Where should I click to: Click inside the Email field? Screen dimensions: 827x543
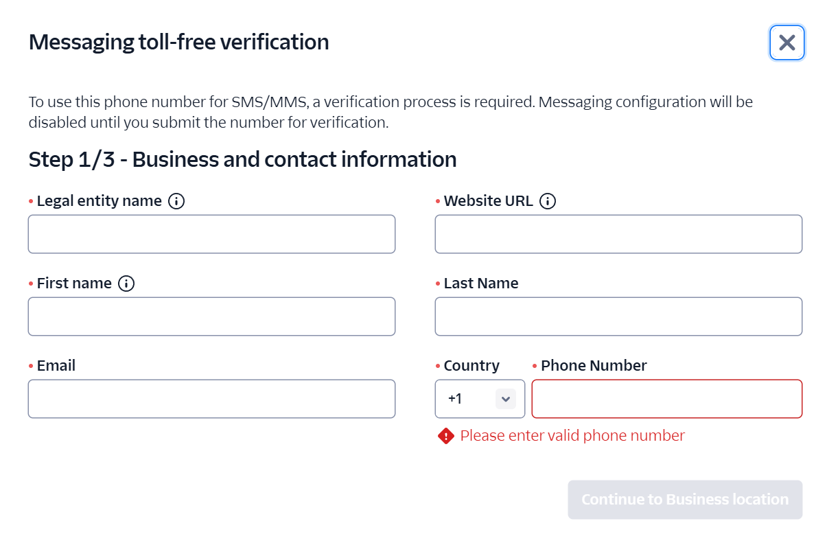tap(211, 398)
